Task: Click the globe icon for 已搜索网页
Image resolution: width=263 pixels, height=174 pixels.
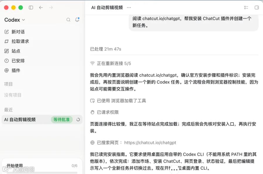Action: [92, 143]
